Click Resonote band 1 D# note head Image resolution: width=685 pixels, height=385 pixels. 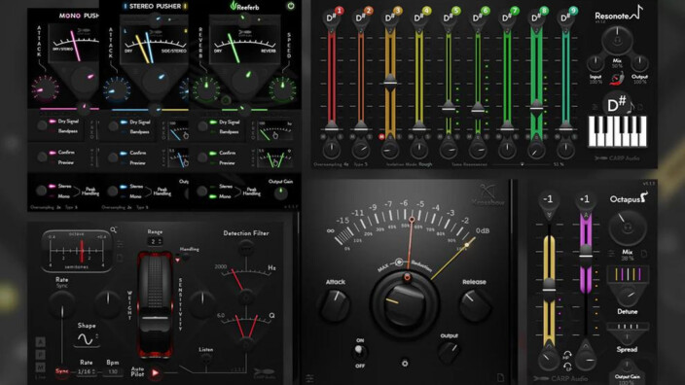click(331, 17)
